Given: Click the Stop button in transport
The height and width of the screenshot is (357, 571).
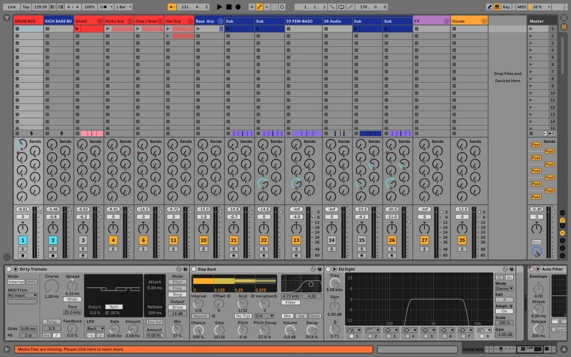Looking at the screenshot, I should pyautogui.click(x=229, y=7).
